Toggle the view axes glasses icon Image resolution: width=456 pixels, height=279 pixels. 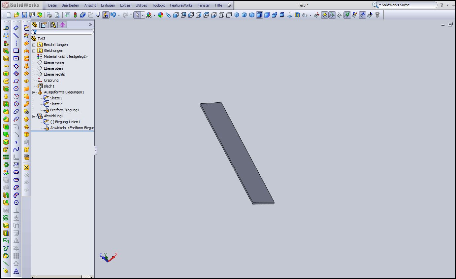click(x=332, y=15)
